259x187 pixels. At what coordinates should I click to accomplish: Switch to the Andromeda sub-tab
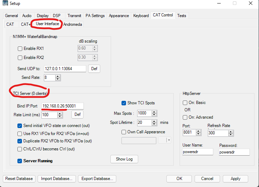(73, 24)
